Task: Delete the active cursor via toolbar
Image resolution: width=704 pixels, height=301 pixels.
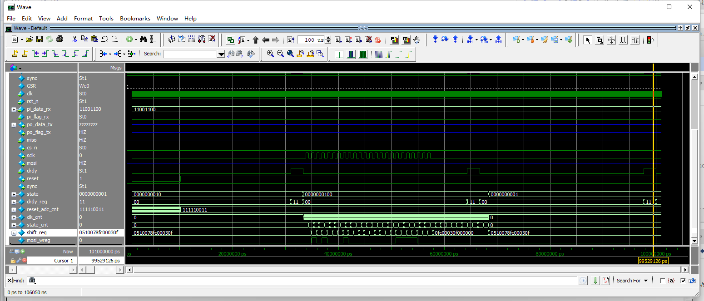Action: (x=25, y=54)
